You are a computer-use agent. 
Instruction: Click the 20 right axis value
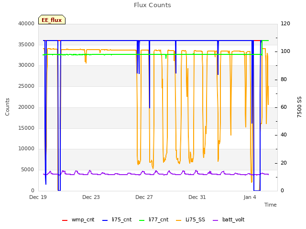pos(284,163)
